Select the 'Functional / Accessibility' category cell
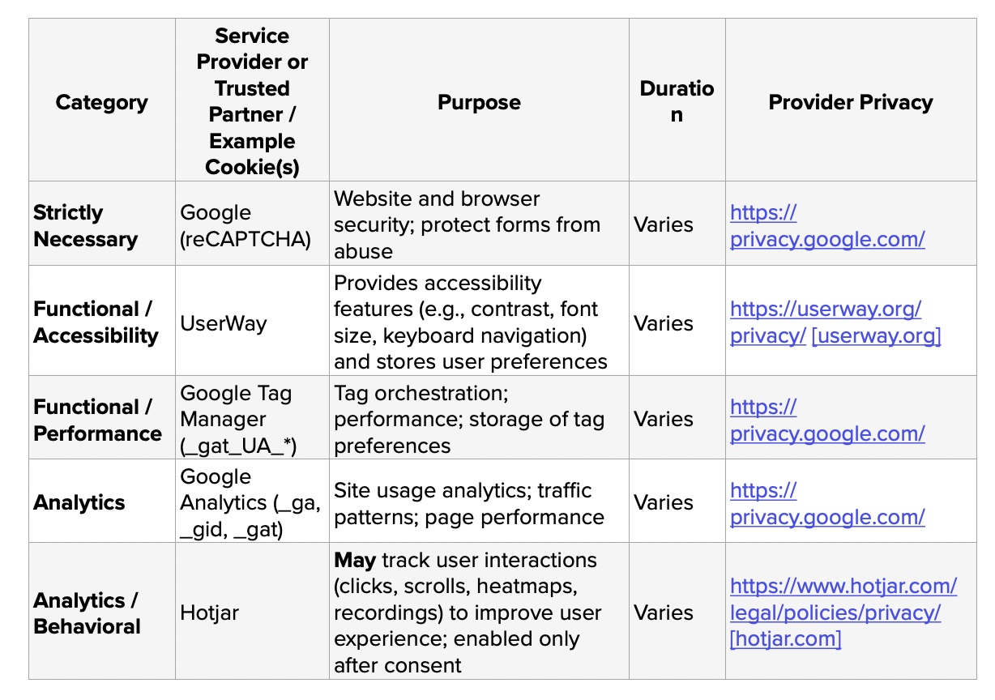Image resolution: width=995 pixels, height=700 pixels. [x=96, y=322]
